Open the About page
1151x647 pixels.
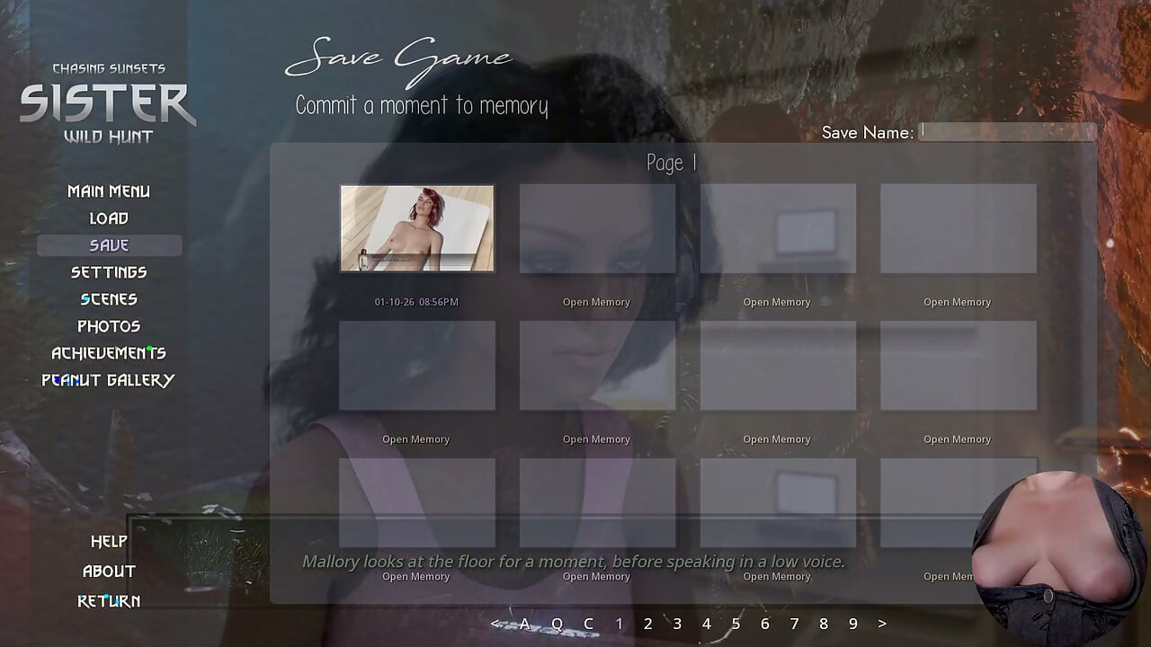[109, 572]
